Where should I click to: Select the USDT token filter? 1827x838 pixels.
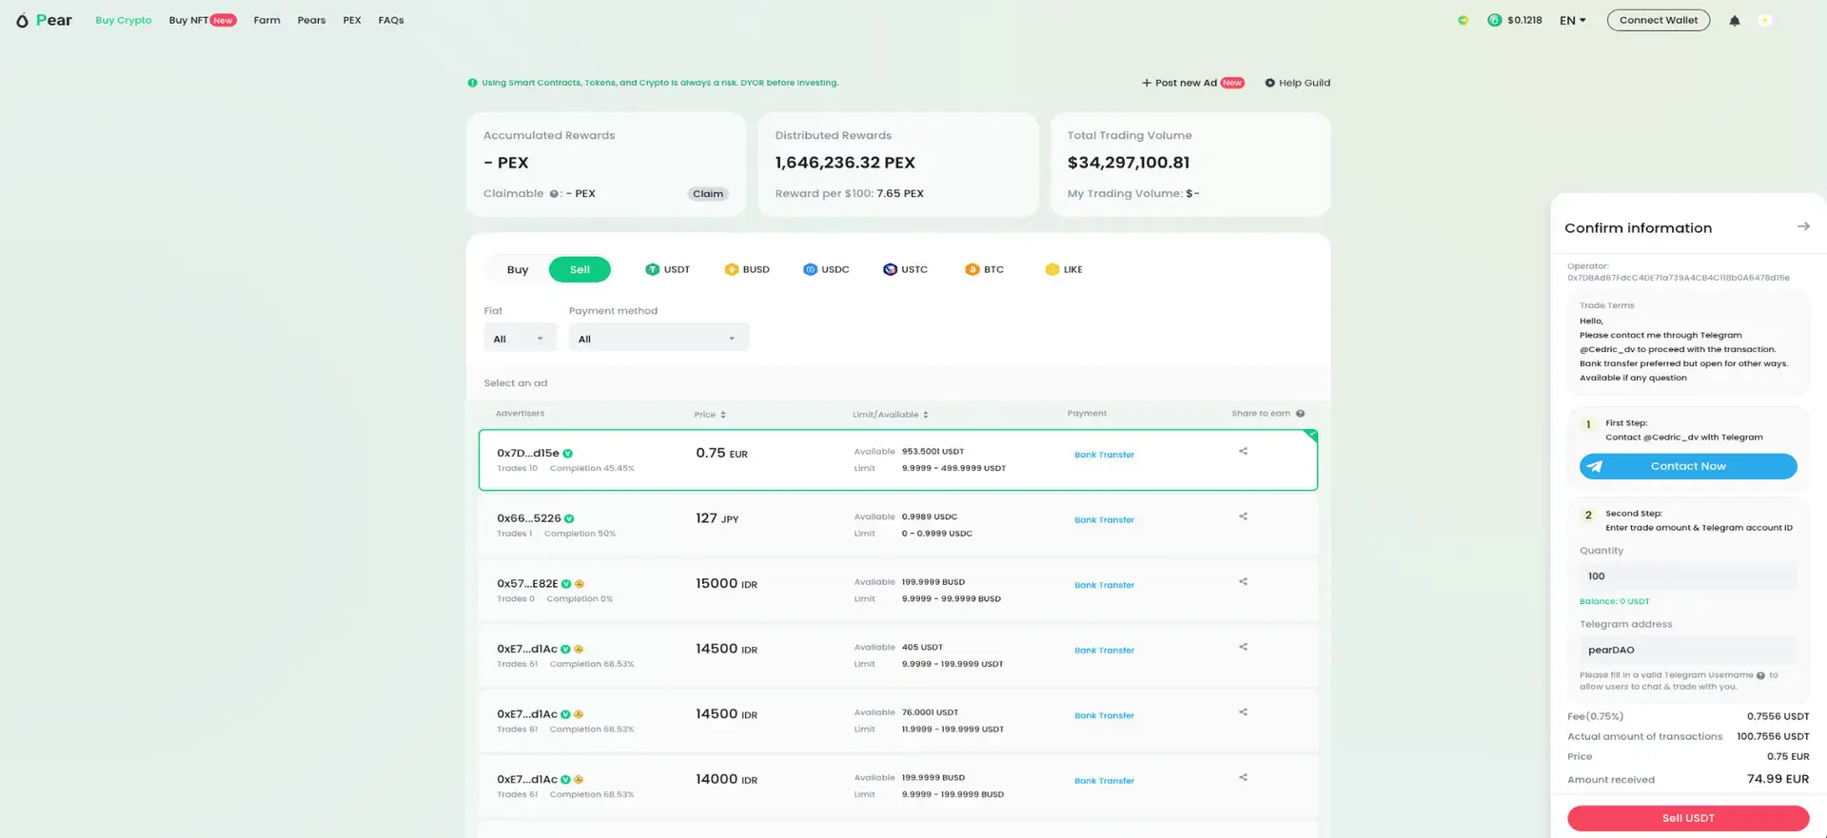click(x=667, y=270)
